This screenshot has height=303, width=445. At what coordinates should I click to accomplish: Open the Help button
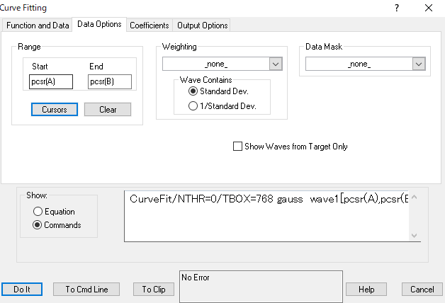[366, 289]
